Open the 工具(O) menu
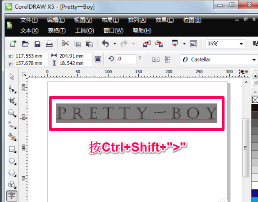The width and height of the screenshot is (258, 202). pyautogui.click(x=85, y=30)
